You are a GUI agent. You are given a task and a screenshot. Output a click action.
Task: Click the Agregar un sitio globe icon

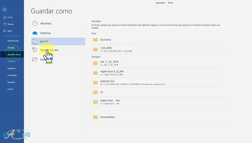tap(35, 50)
